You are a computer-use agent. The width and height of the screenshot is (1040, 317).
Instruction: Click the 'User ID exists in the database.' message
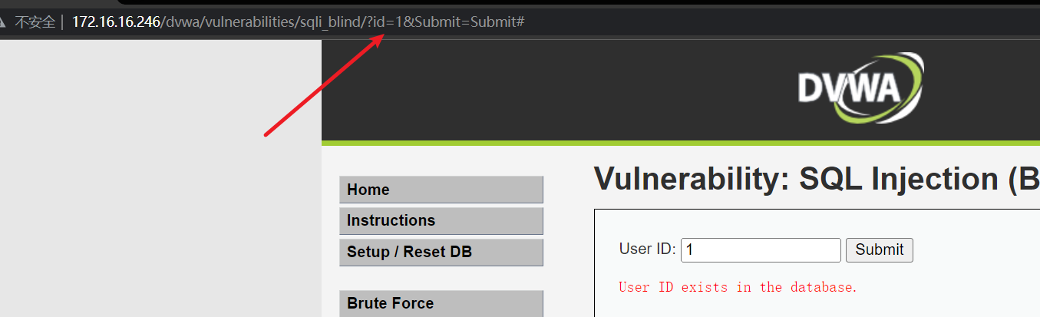(x=738, y=287)
